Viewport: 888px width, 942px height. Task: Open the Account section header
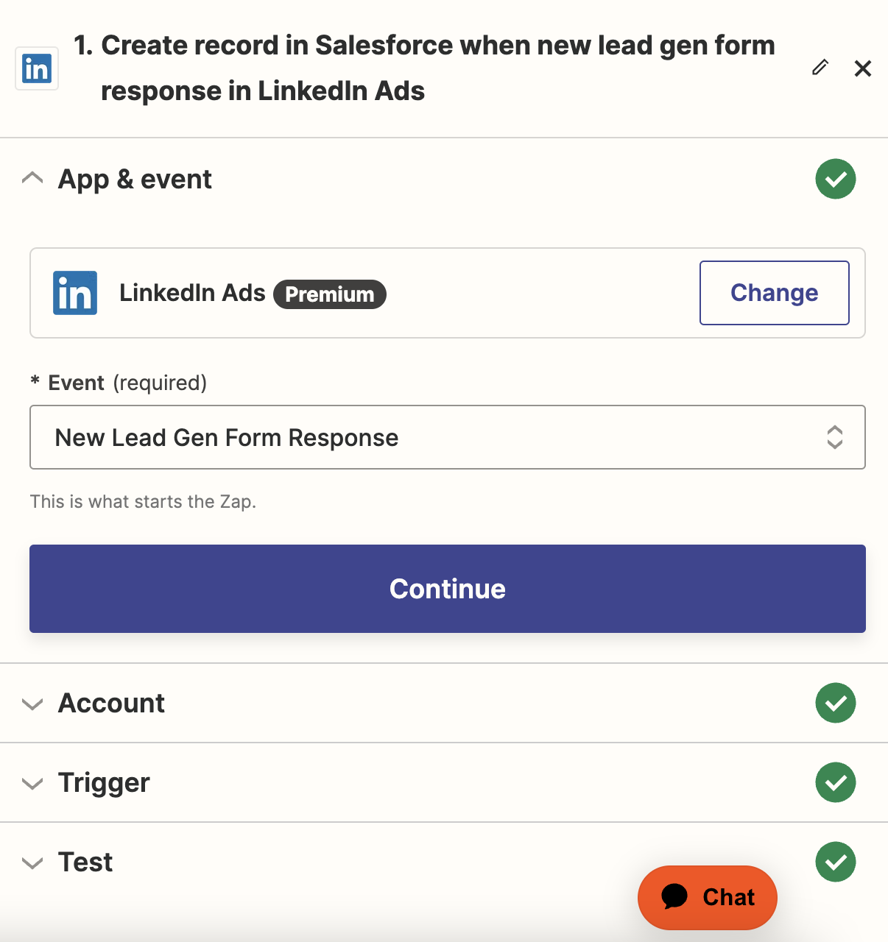(x=112, y=704)
